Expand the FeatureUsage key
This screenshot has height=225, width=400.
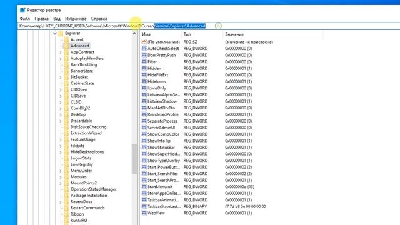(61, 139)
